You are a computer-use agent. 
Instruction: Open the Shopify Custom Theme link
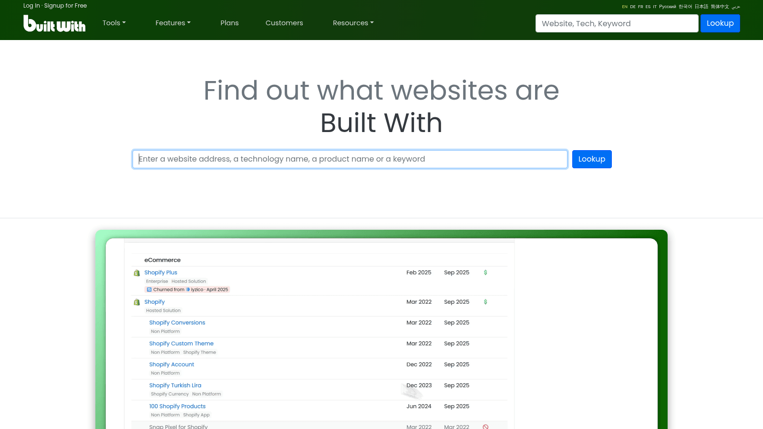(181, 344)
